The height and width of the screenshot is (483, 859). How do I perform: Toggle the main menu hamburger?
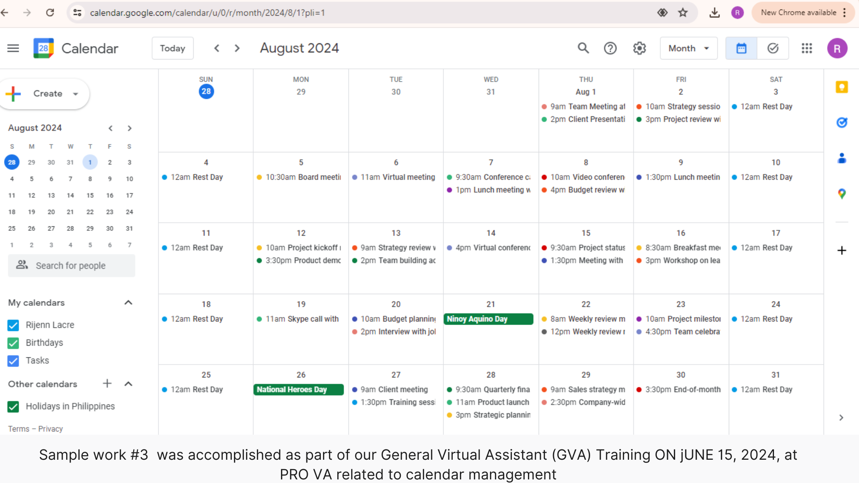[13, 48]
